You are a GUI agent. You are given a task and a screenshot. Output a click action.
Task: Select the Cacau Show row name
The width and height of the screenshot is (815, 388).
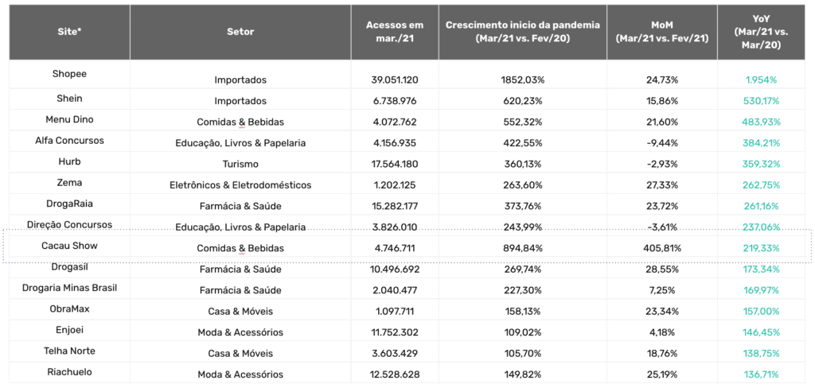[69, 246]
